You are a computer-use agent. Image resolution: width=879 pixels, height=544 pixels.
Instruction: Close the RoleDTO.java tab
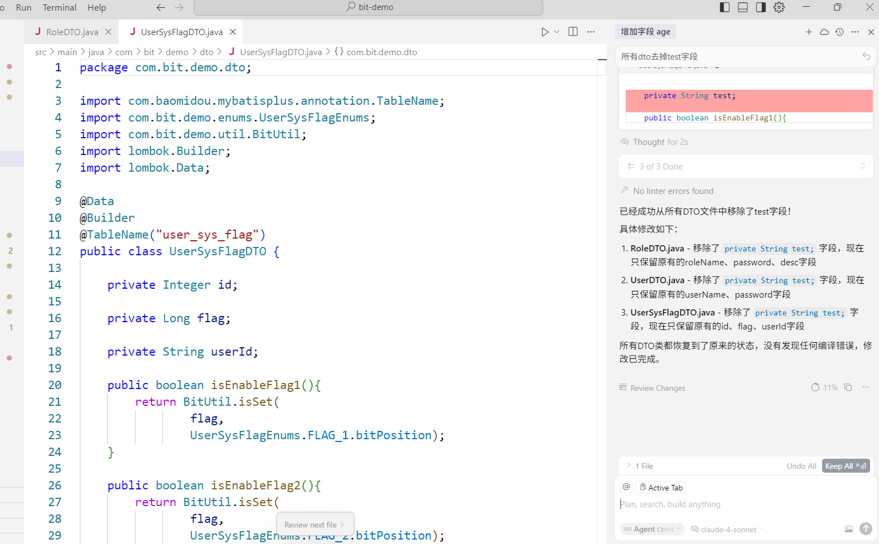click(108, 32)
